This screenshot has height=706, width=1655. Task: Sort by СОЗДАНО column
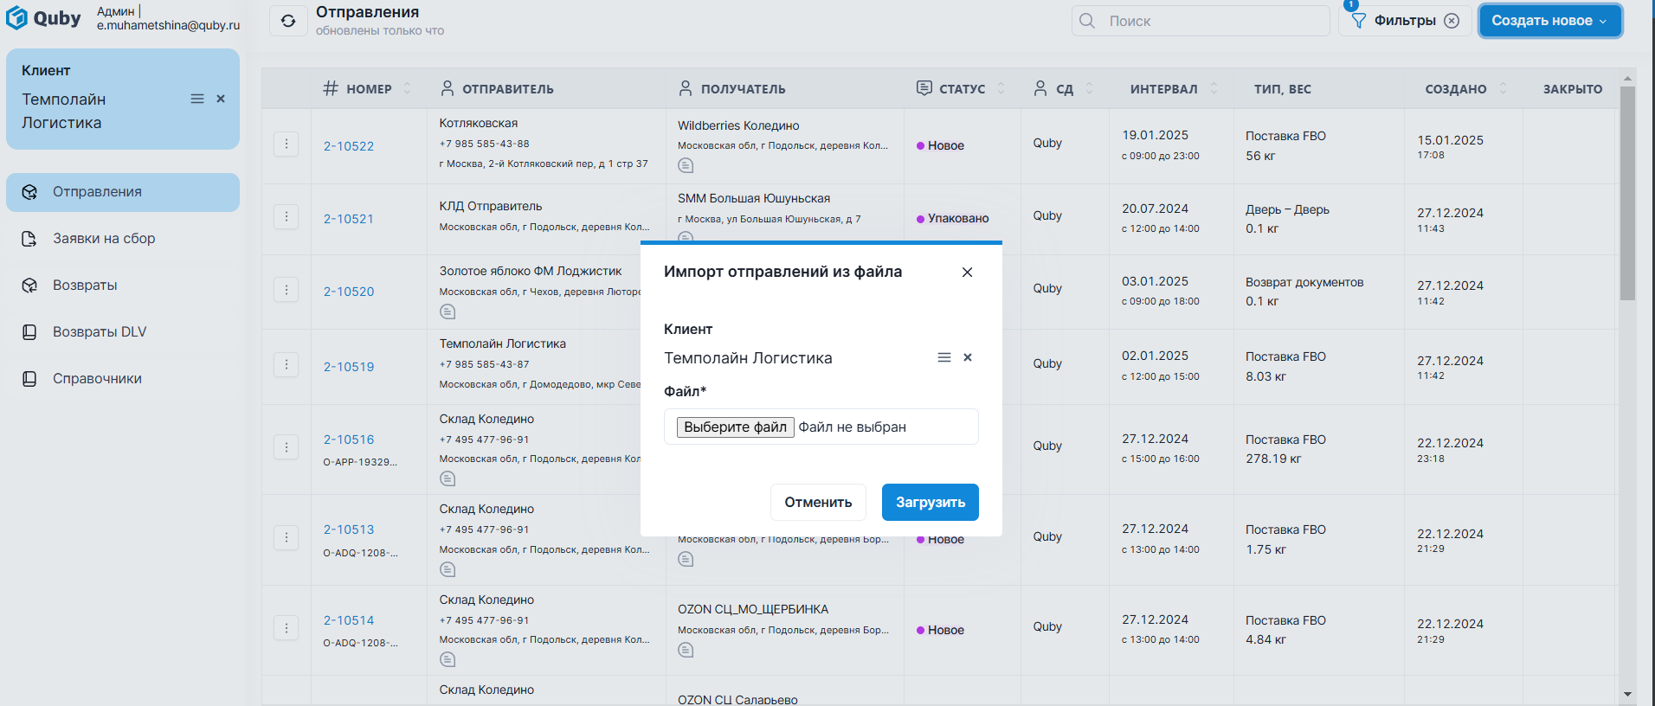point(1503,88)
